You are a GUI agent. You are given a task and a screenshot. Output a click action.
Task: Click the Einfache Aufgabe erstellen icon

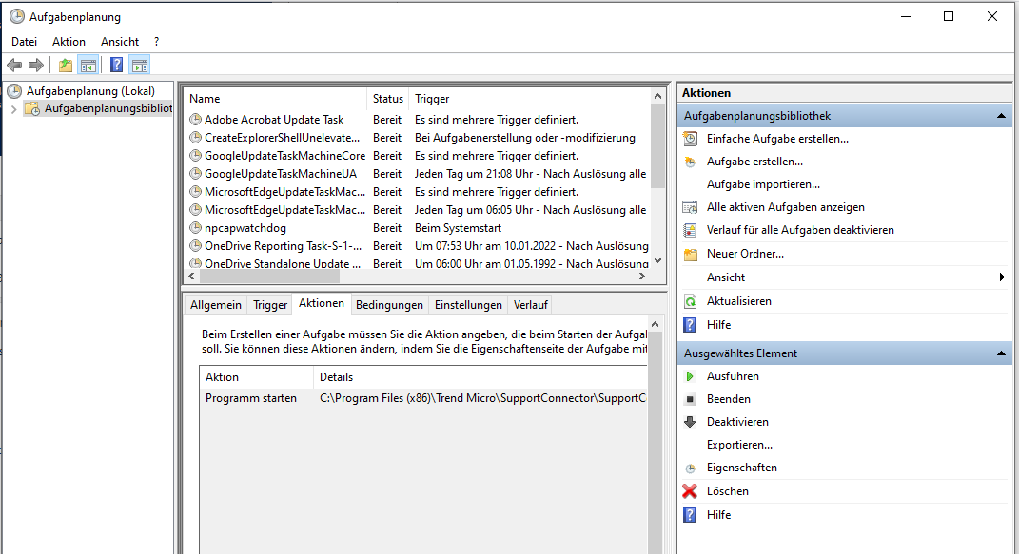click(x=690, y=139)
